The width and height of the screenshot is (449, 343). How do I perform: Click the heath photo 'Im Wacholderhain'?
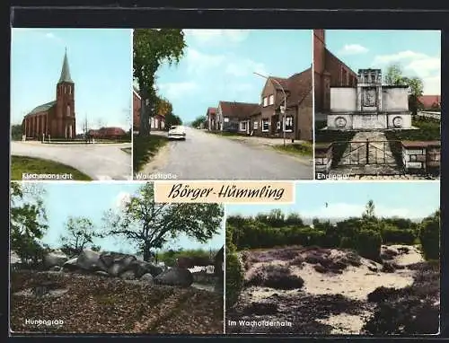(333, 259)
